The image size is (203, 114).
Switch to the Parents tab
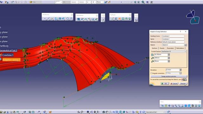pyautogui.click(x=162, y=48)
